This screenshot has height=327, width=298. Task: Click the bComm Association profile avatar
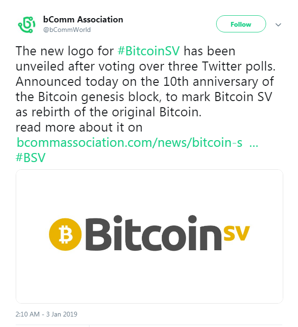coord(27,24)
